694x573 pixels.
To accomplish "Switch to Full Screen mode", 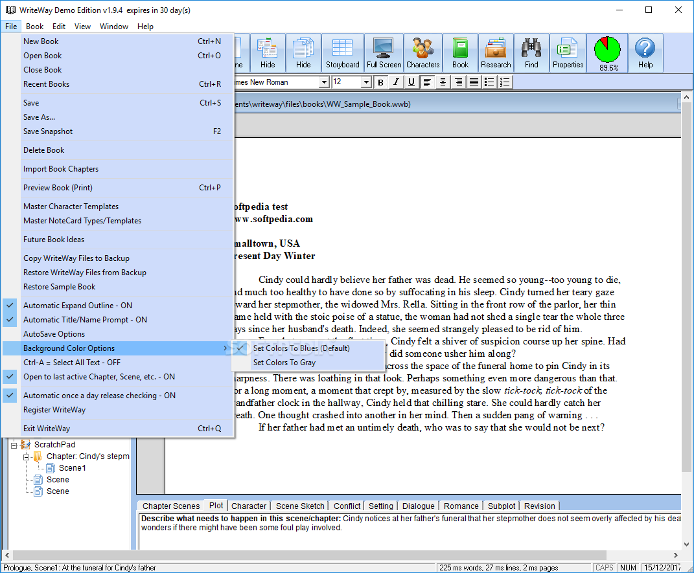I will click(384, 52).
